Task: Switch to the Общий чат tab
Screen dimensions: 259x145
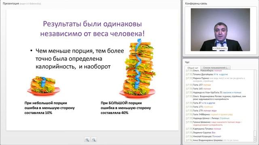Action: [x=193, y=68]
